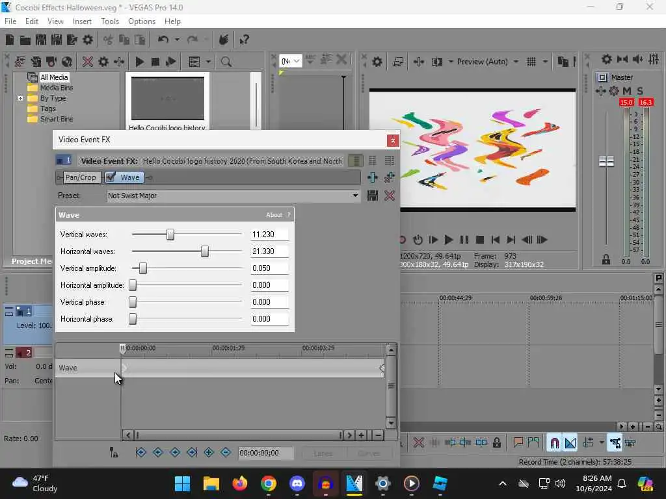Delete preset with the X icon
This screenshot has height=499, width=666.
pyautogui.click(x=390, y=196)
